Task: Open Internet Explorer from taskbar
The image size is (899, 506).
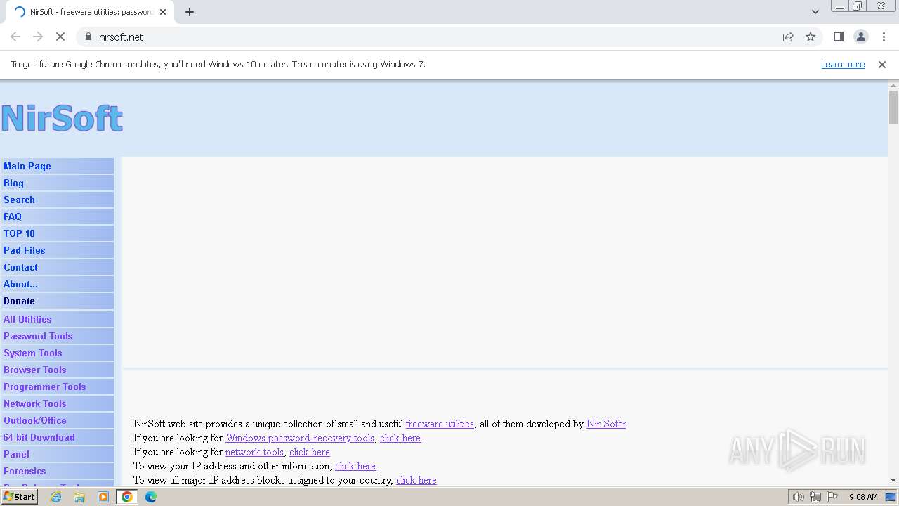Action: [x=55, y=497]
